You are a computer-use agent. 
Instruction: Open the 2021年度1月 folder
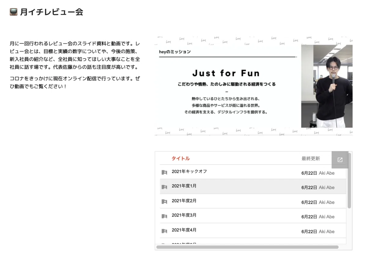coord(184,186)
